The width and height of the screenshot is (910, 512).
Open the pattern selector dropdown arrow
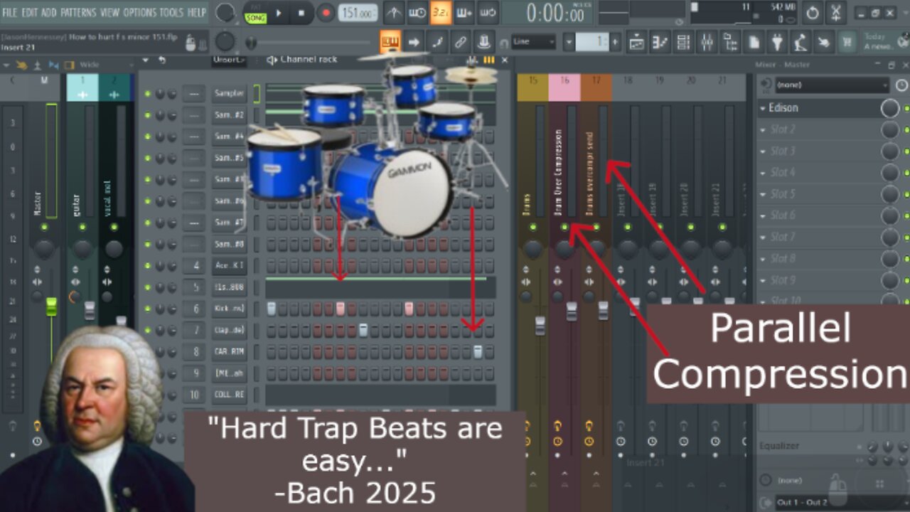click(x=569, y=41)
